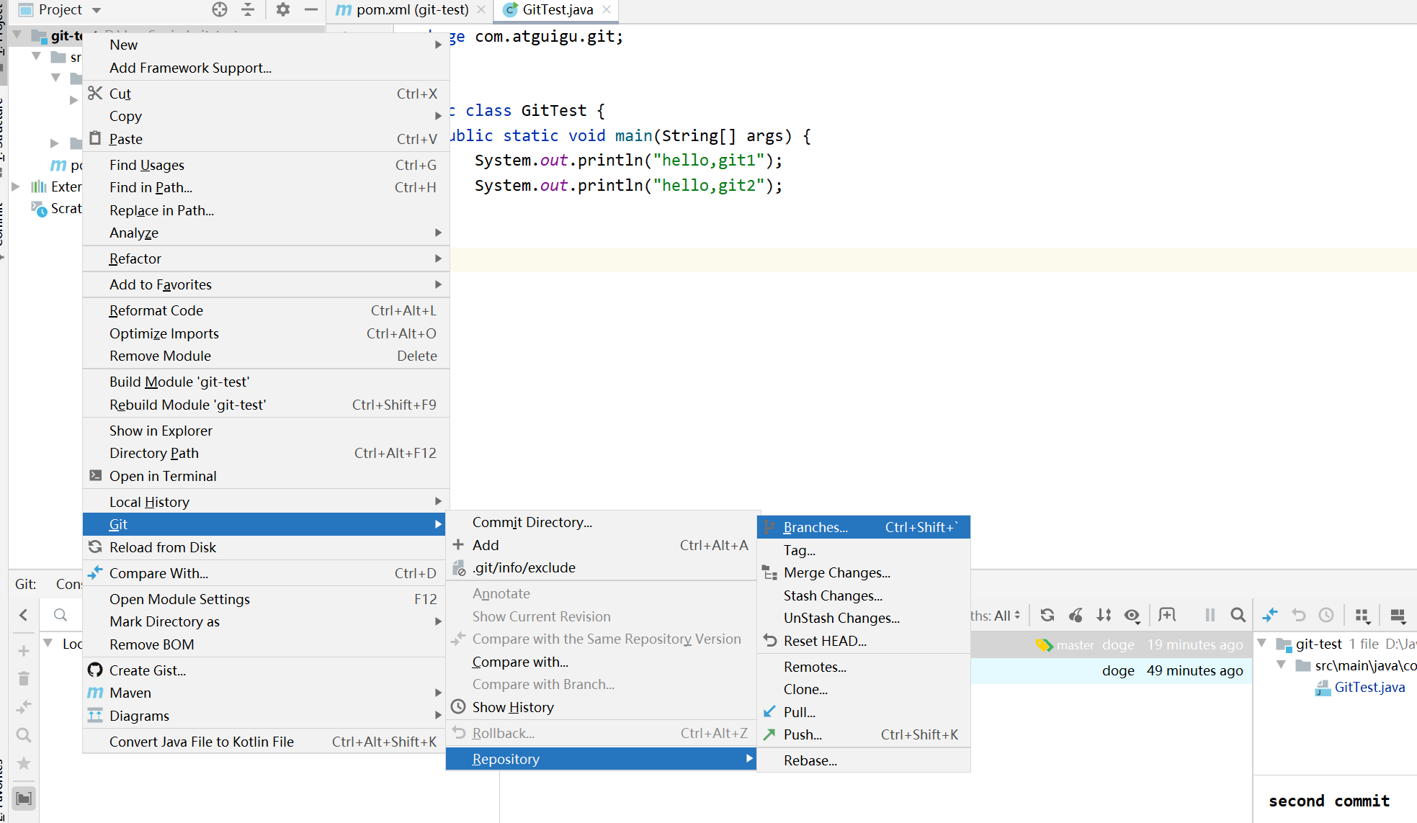Click the Git log refresh icon

(1047, 615)
